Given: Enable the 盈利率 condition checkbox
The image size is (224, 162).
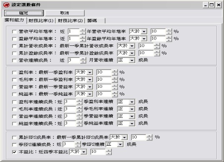Looking at the screenshot, I should (14, 72).
